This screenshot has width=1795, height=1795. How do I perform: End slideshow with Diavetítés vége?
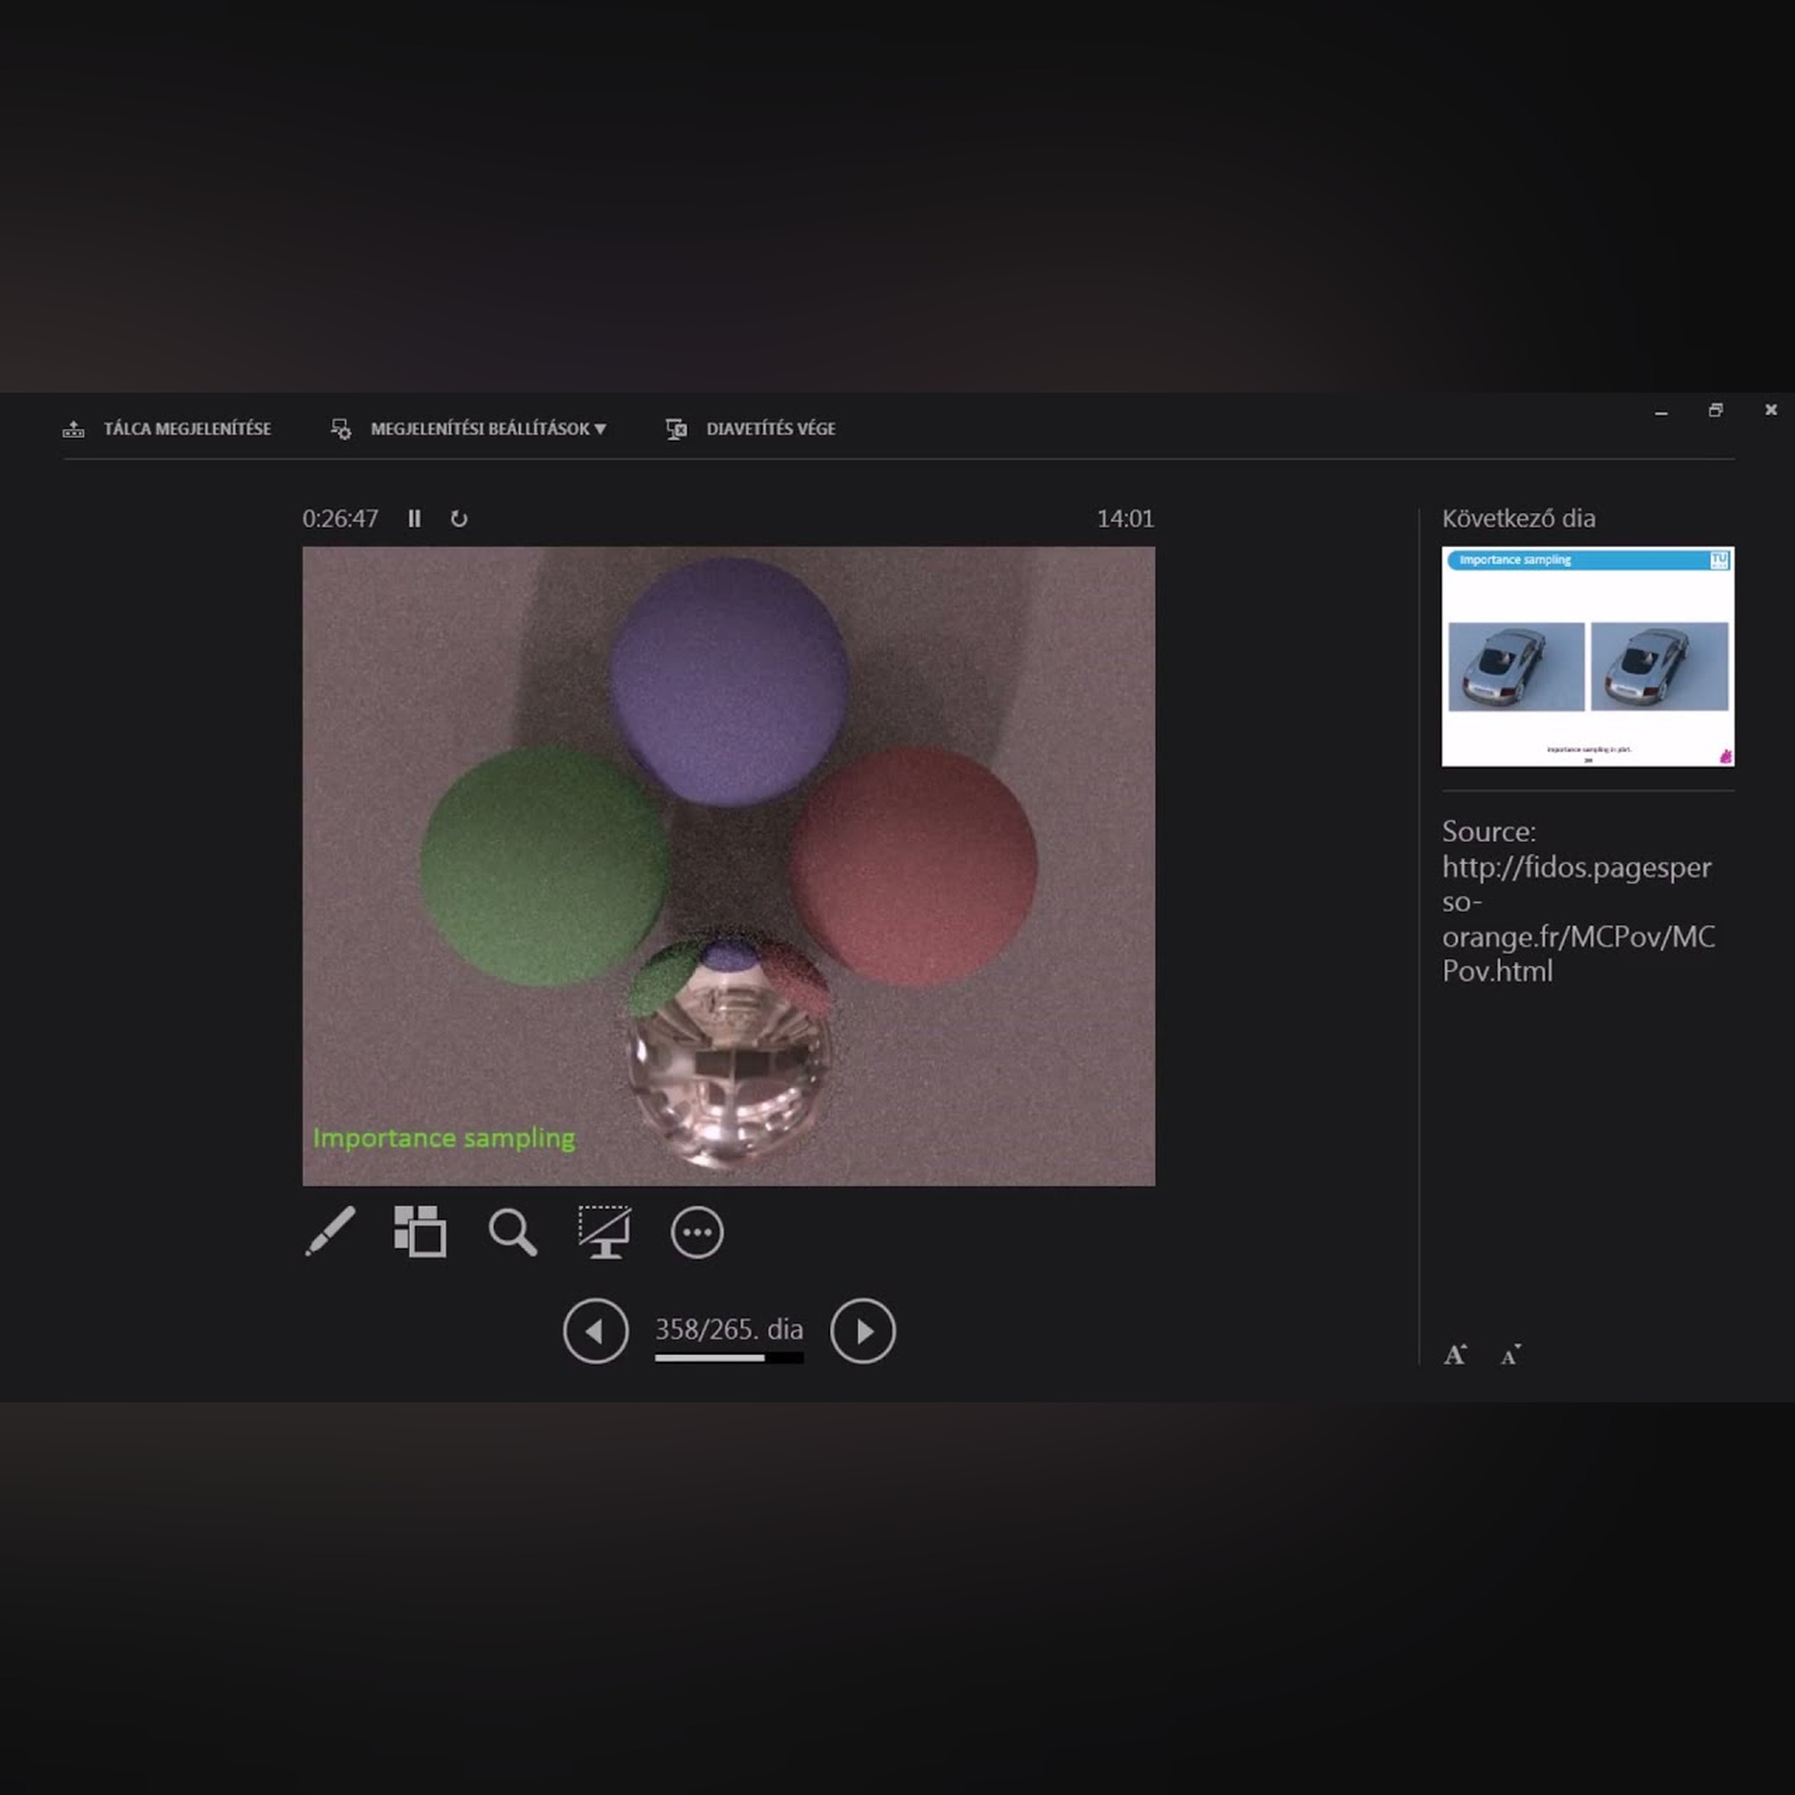770,428
